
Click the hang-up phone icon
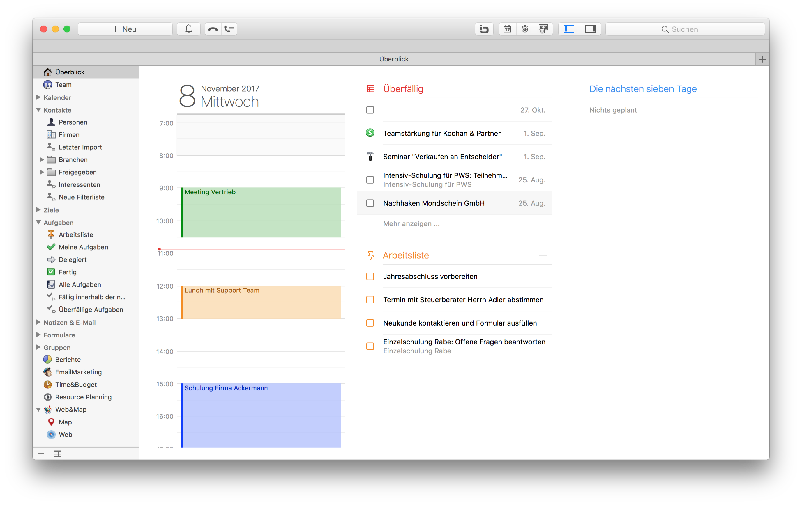pyautogui.click(x=213, y=29)
